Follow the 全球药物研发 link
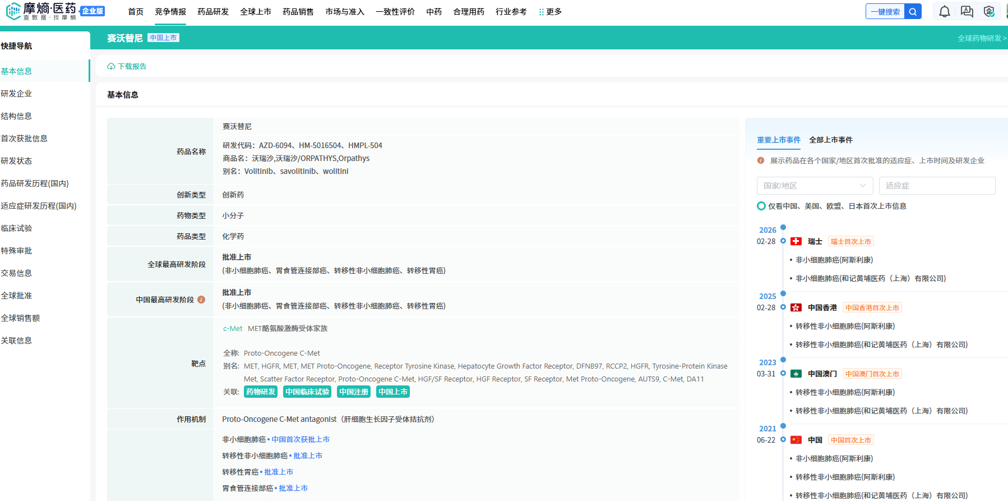This screenshot has height=501, width=1008. (982, 38)
